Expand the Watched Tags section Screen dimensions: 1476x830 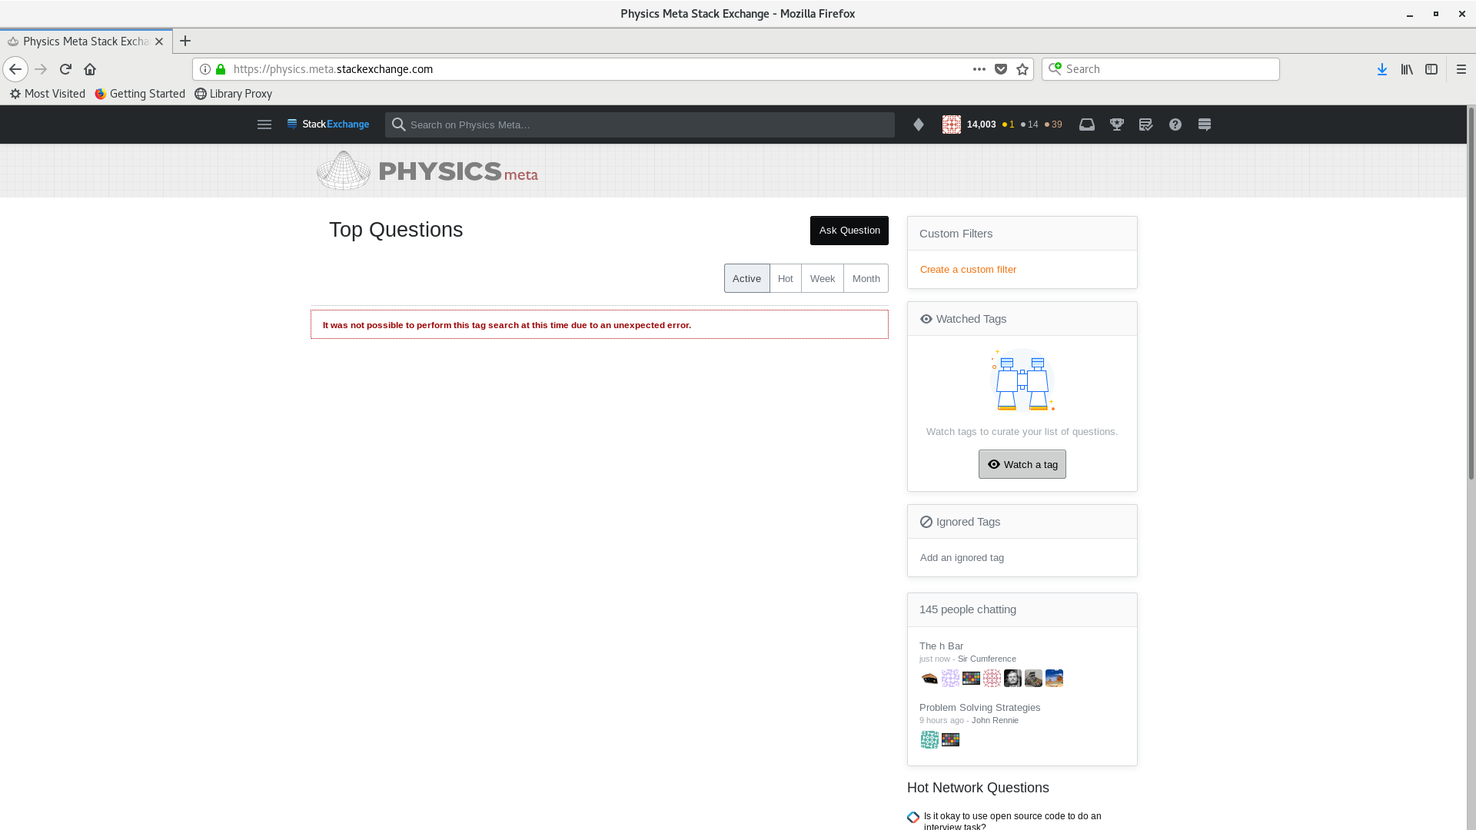(x=971, y=318)
